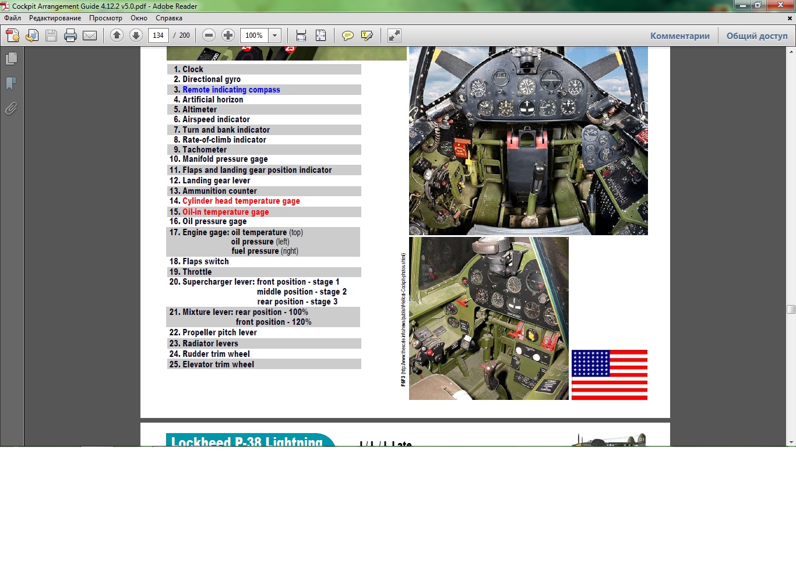Open the bookmarks side panel
Screen dimensions: 796x567
[x=11, y=83]
